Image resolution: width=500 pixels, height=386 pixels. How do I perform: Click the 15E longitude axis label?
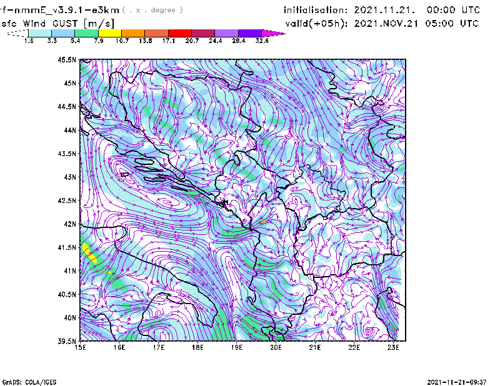click(80, 347)
